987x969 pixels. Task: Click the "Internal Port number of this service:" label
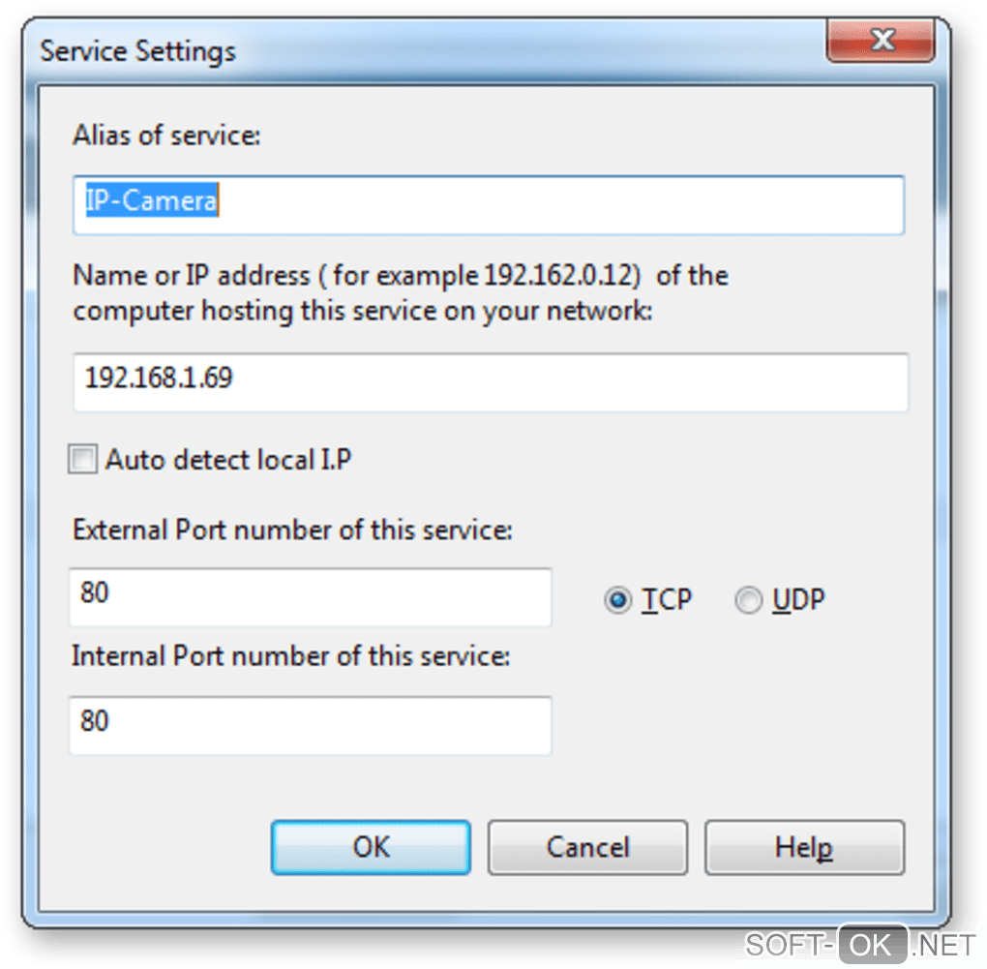coord(290,656)
